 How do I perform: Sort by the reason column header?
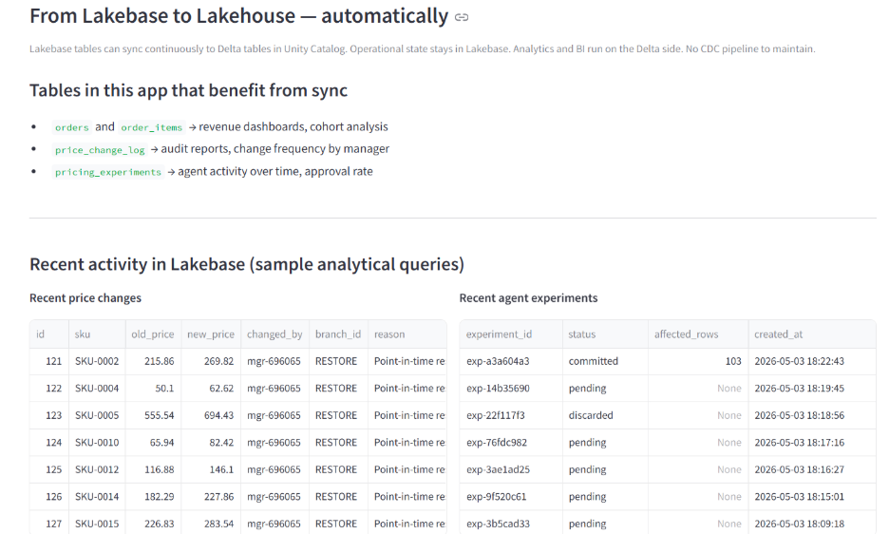tap(407, 334)
